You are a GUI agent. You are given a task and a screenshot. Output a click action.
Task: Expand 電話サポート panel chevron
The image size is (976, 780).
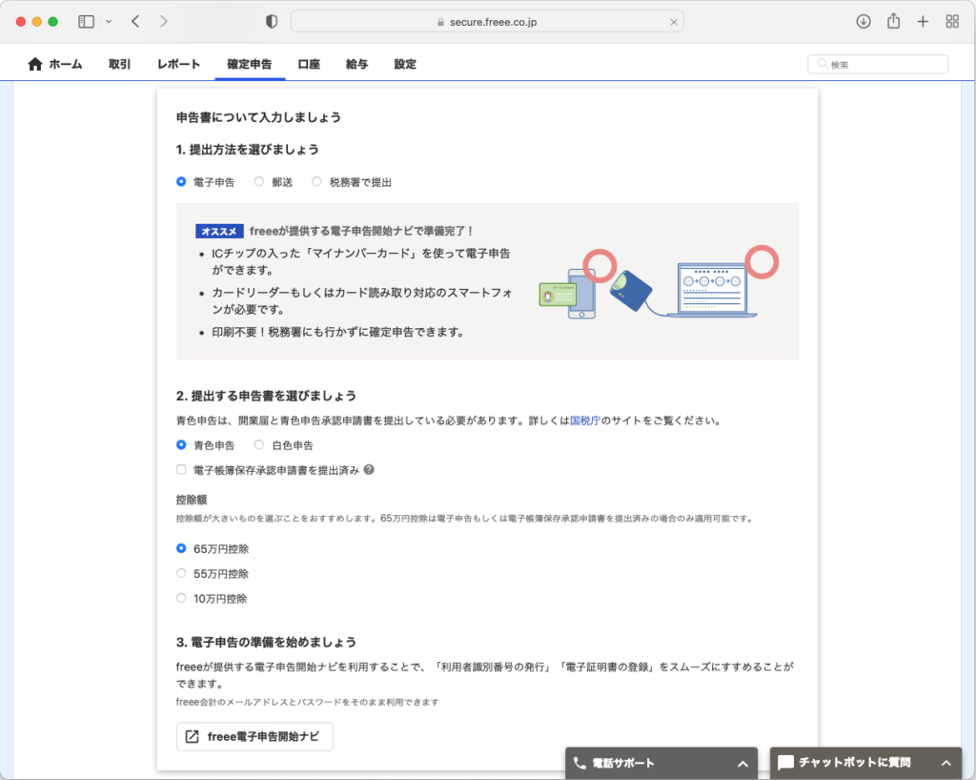[x=742, y=764]
